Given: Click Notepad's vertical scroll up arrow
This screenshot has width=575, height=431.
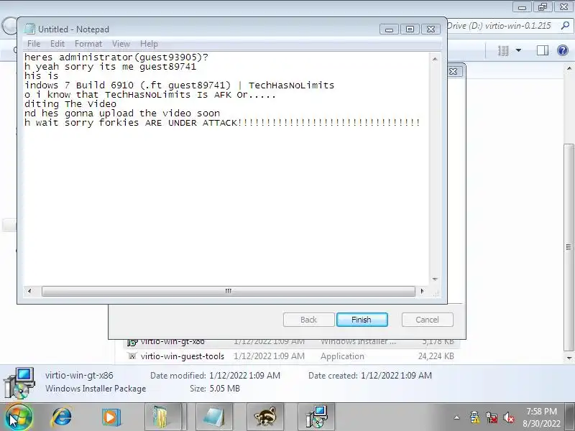Looking at the screenshot, I should [435, 59].
